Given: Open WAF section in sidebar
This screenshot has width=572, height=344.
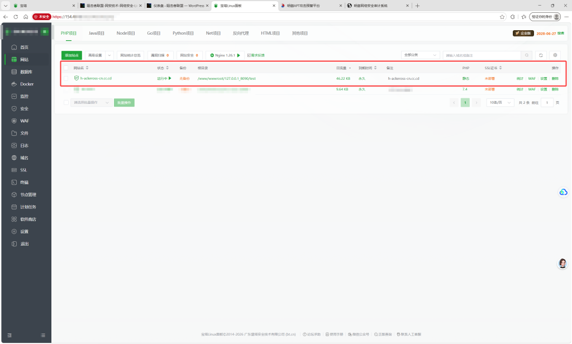Looking at the screenshot, I should 25,121.
